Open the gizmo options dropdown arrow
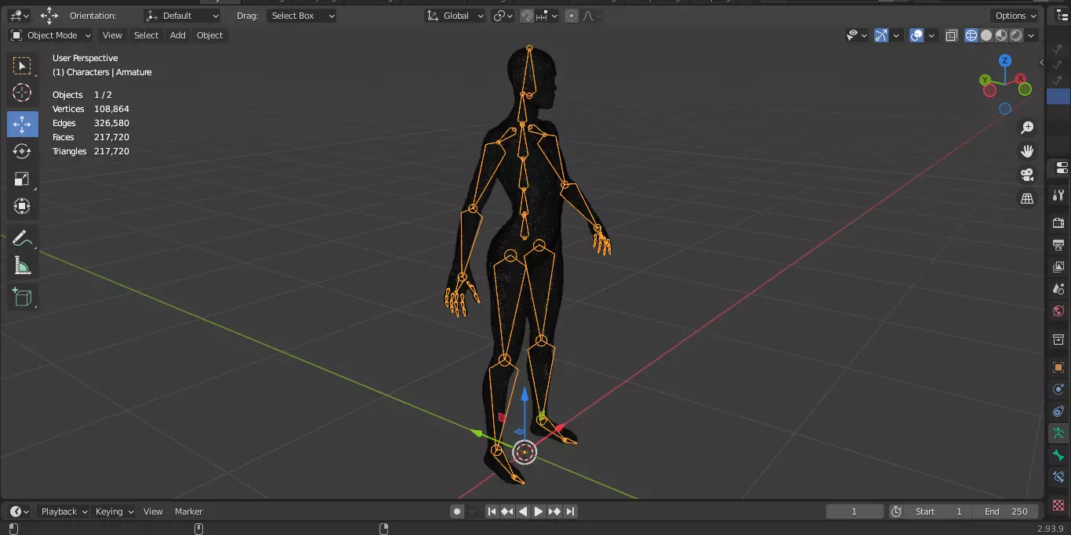 point(896,35)
